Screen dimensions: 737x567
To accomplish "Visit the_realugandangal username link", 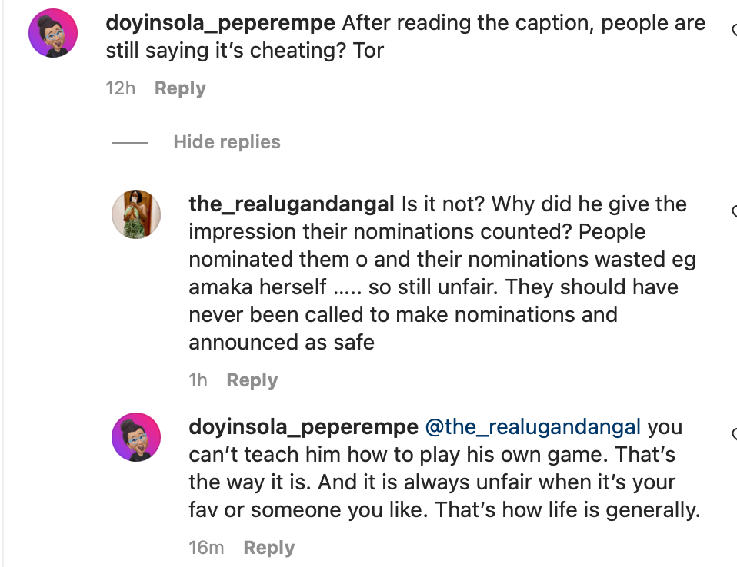I will (x=292, y=204).
